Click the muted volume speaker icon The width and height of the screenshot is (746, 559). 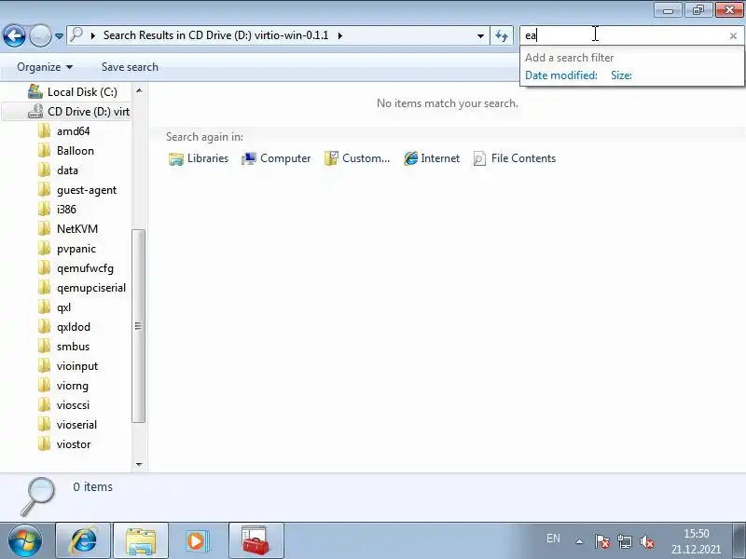(647, 541)
